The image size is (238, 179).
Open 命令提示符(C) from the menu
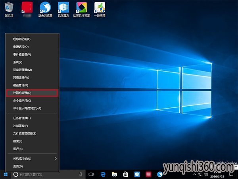pyautogui.click(x=32, y=101)
